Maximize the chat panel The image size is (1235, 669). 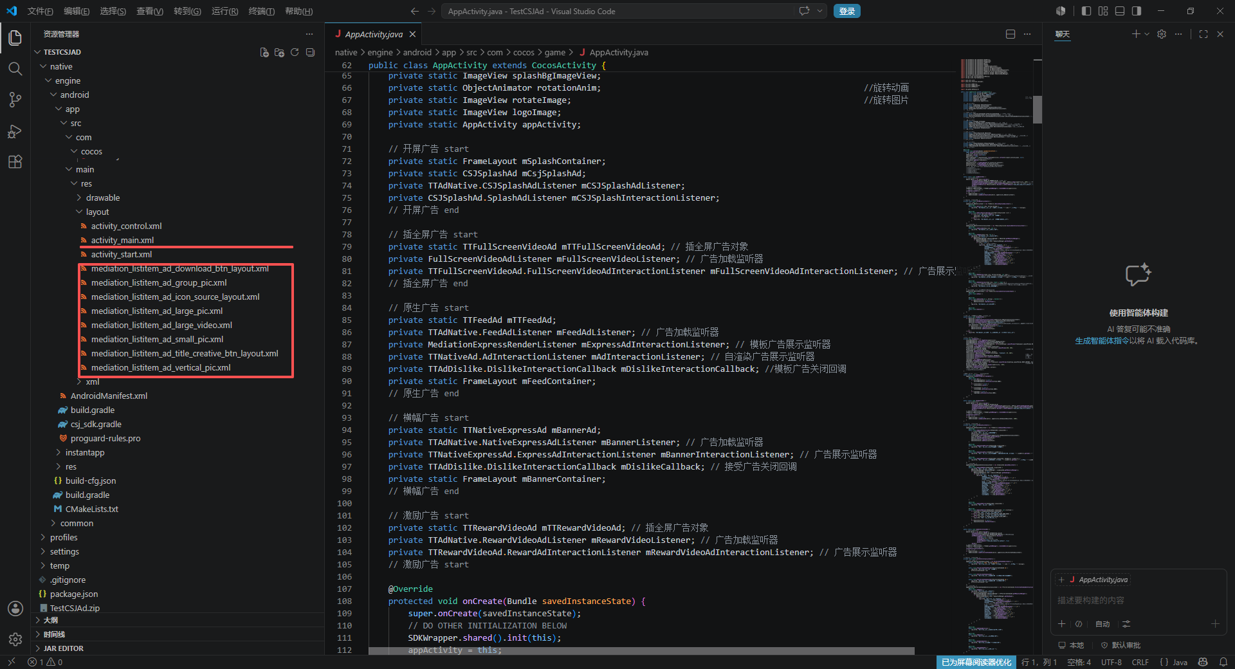click(1203, 34)
